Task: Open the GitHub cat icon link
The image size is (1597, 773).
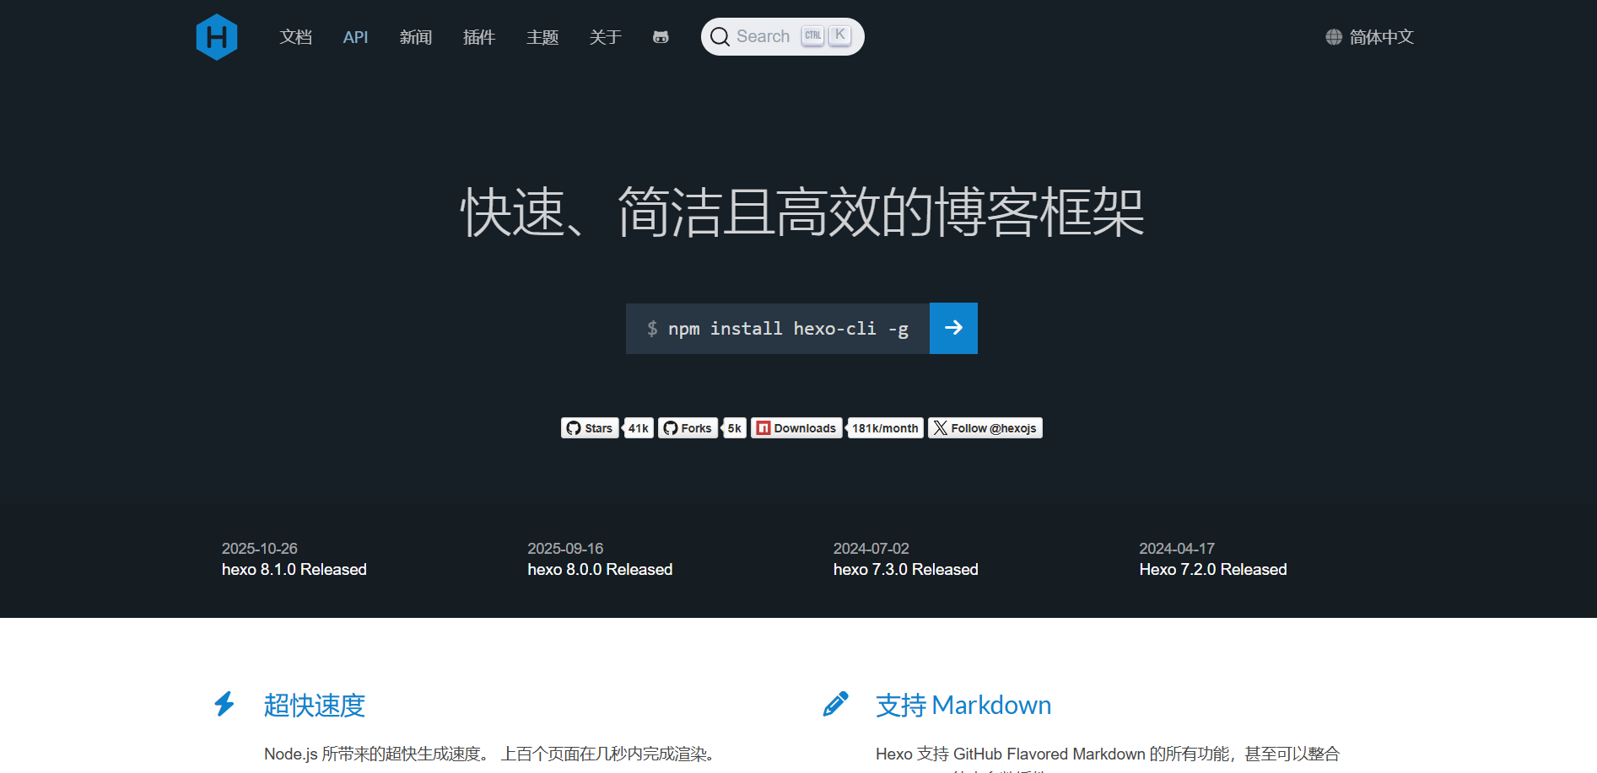Action: coord(661,37)
